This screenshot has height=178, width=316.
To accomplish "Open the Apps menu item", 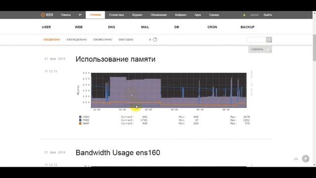I will pos(197,15).
